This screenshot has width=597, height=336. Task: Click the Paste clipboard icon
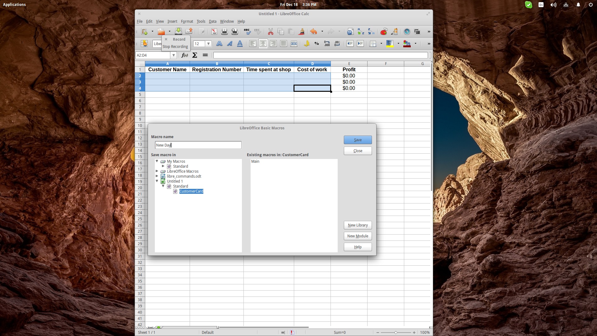[x=291, y=31]
